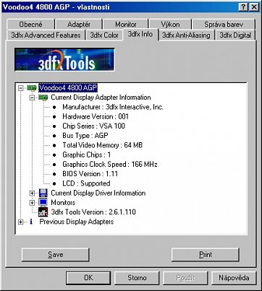
Task: Open the 3dfx Anti-Aliasing tab
Action: pyautogui.click(x=186, y=35)
